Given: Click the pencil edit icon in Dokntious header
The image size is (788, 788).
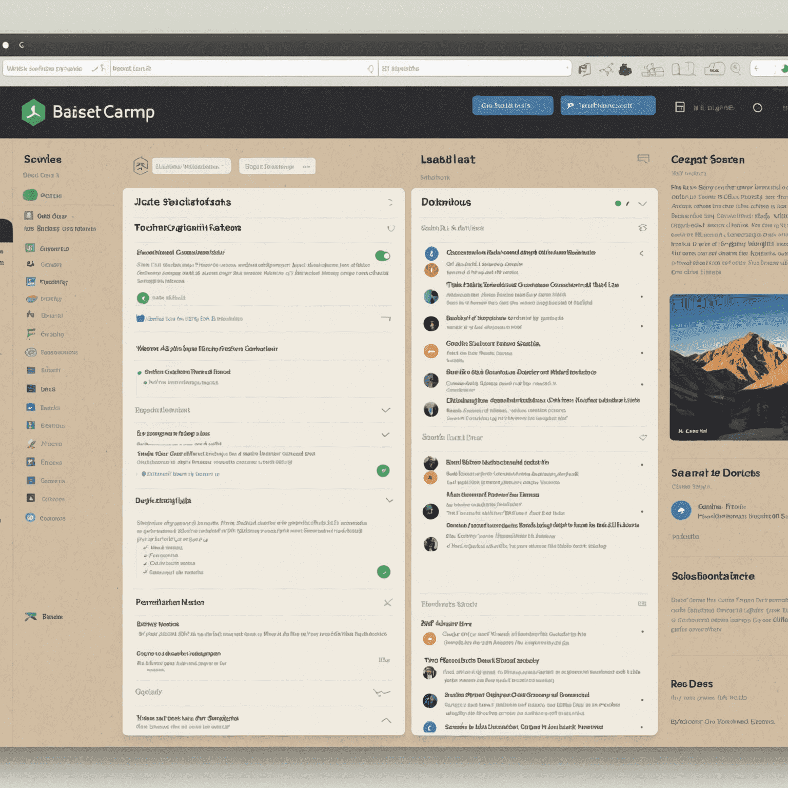Looking at the screenshot, I should click(628, 204).
